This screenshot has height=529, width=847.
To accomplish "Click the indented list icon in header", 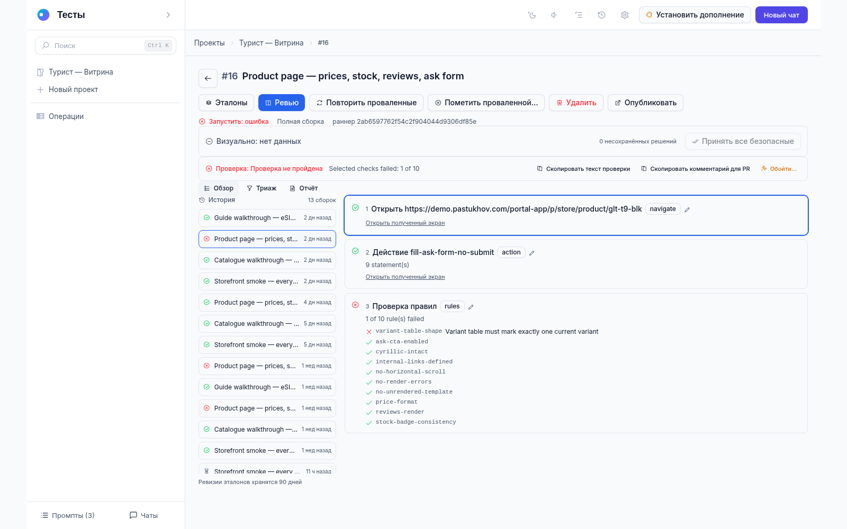I will point(579,15).
